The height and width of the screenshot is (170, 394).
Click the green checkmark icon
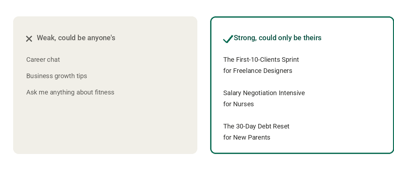coord(228,39)
